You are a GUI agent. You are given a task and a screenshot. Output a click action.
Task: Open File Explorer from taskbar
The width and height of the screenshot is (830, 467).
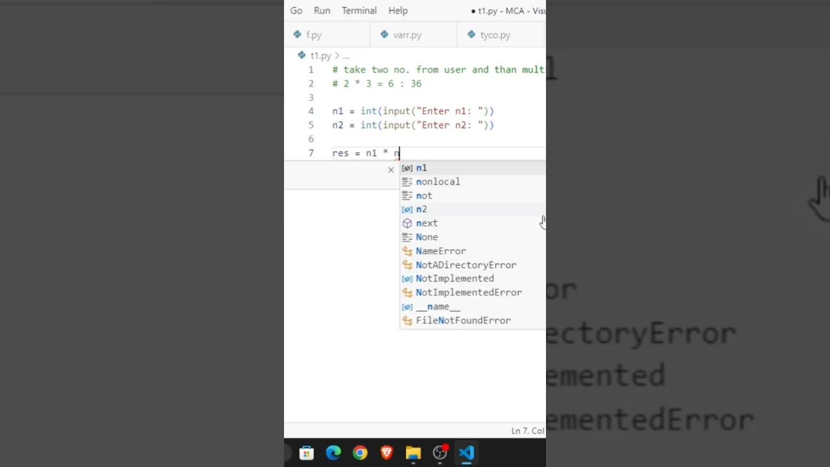pyautogui.click(x=413, y=453)
